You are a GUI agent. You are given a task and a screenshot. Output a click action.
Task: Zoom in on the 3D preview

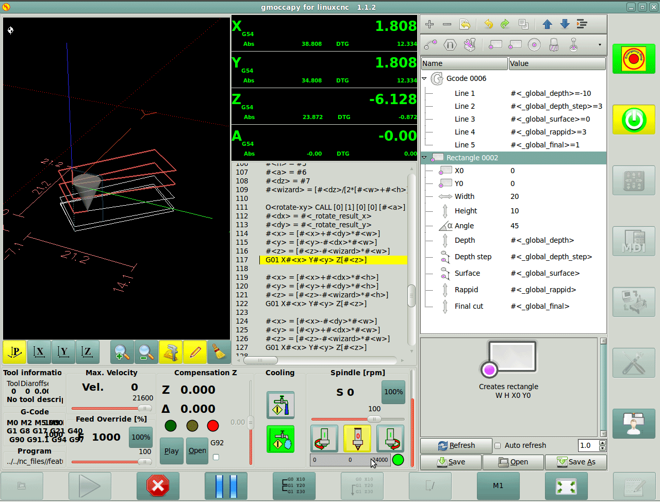click(x=122, y=353)
